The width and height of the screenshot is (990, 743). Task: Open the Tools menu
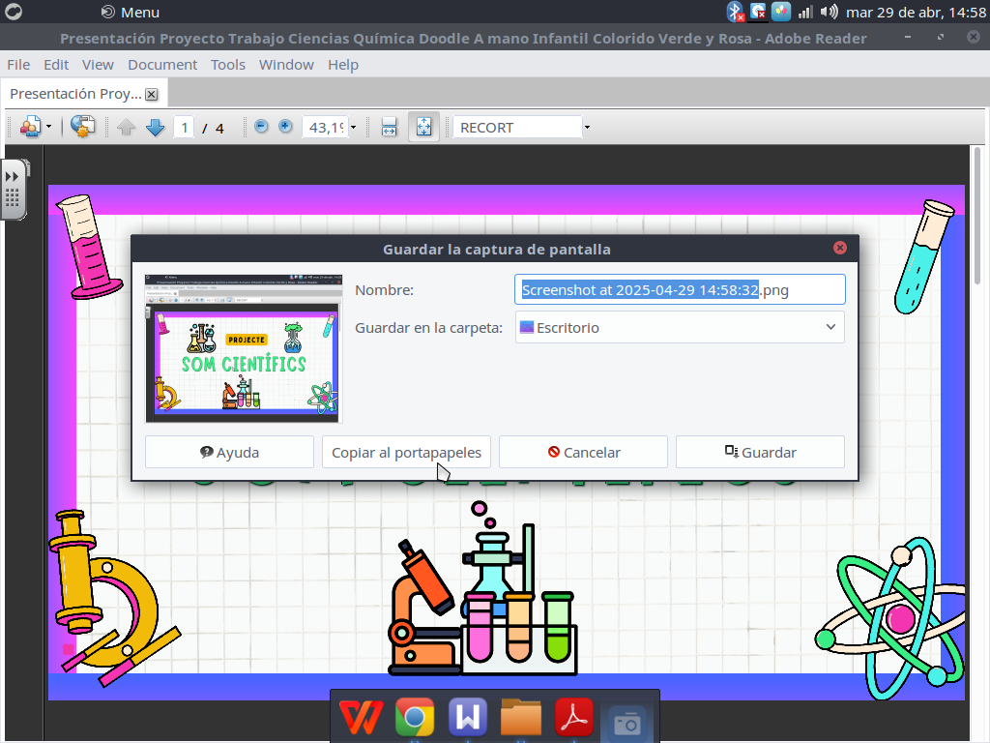[228, 65]
